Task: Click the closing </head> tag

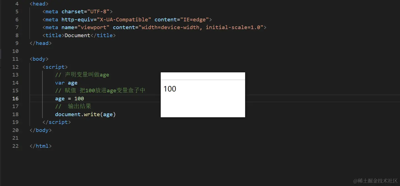Action: pos(41,43)
